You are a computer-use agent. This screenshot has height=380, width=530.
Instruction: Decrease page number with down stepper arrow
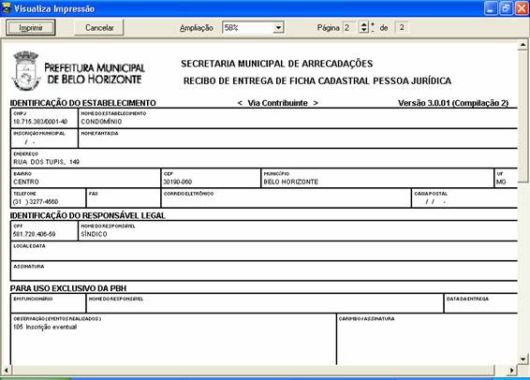pos(363,30)
